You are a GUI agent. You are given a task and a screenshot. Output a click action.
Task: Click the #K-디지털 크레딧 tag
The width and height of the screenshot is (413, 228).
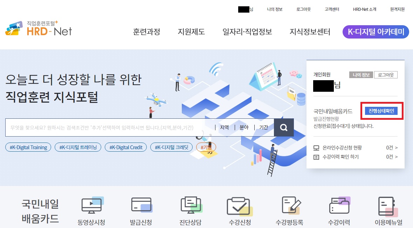[172, 147]
